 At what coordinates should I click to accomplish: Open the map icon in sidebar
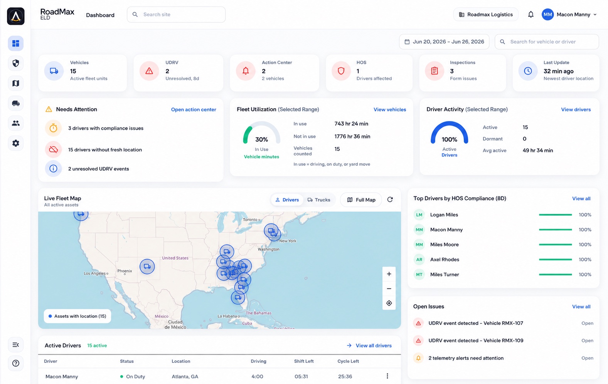16,83
